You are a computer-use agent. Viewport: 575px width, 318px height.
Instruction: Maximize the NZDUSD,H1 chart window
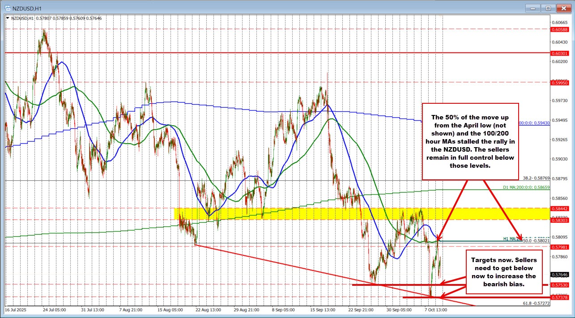click(548, 8)
